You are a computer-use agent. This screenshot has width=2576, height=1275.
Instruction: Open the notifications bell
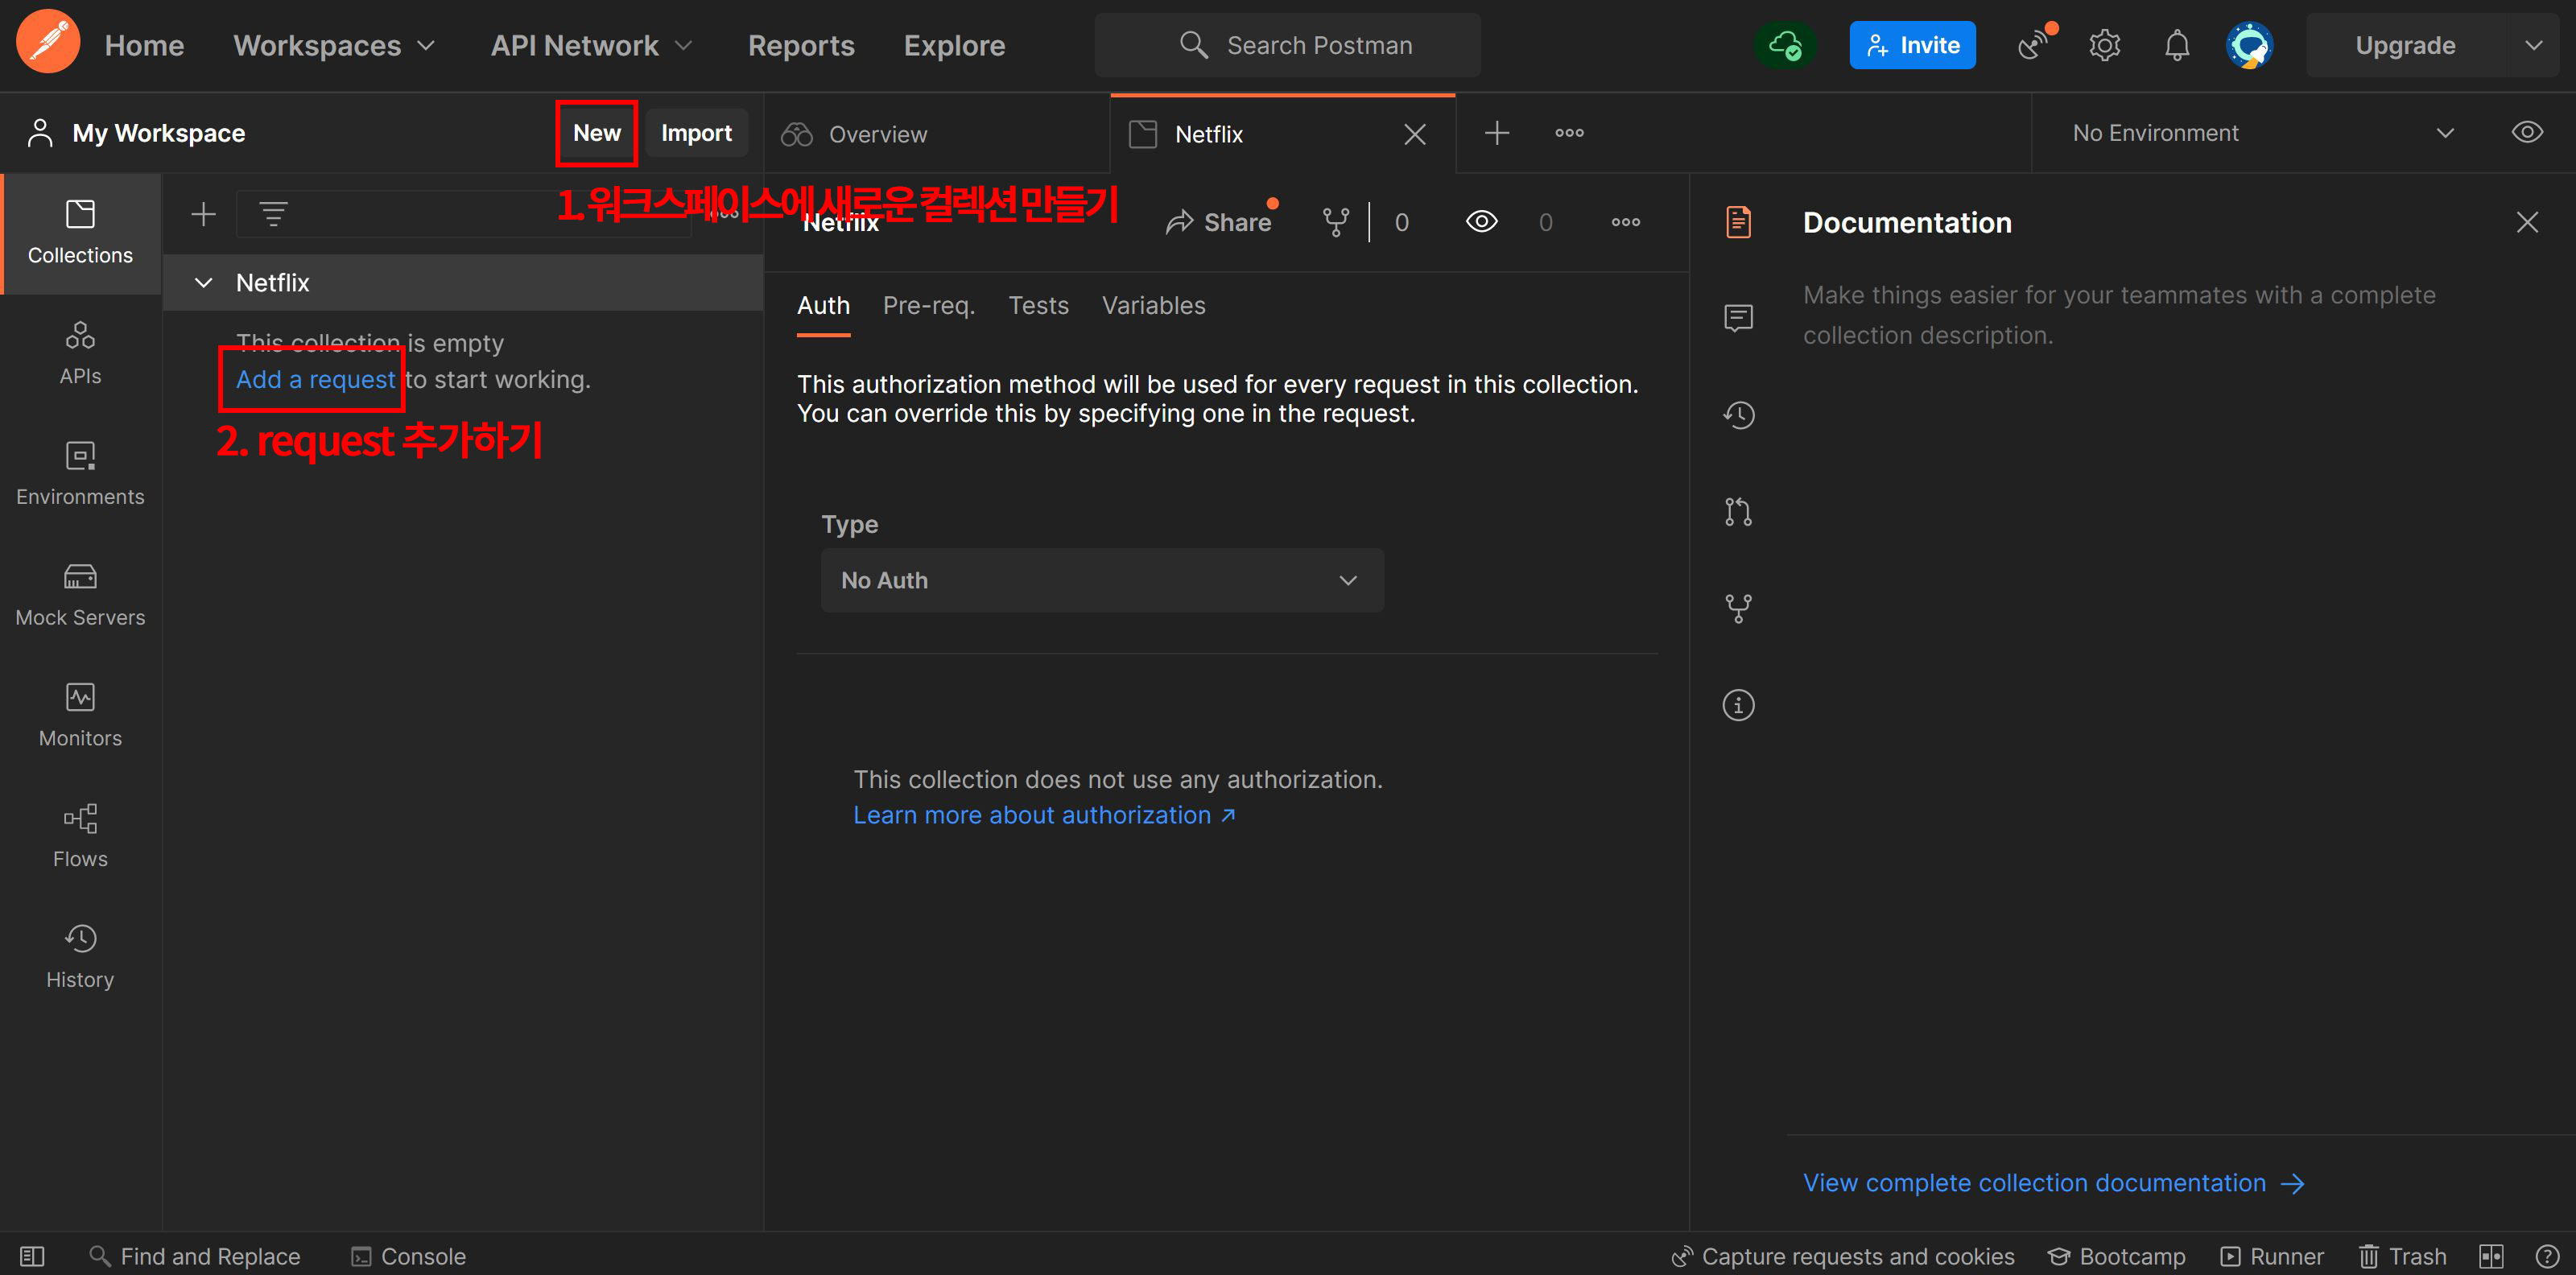(x=2177, y=45)
